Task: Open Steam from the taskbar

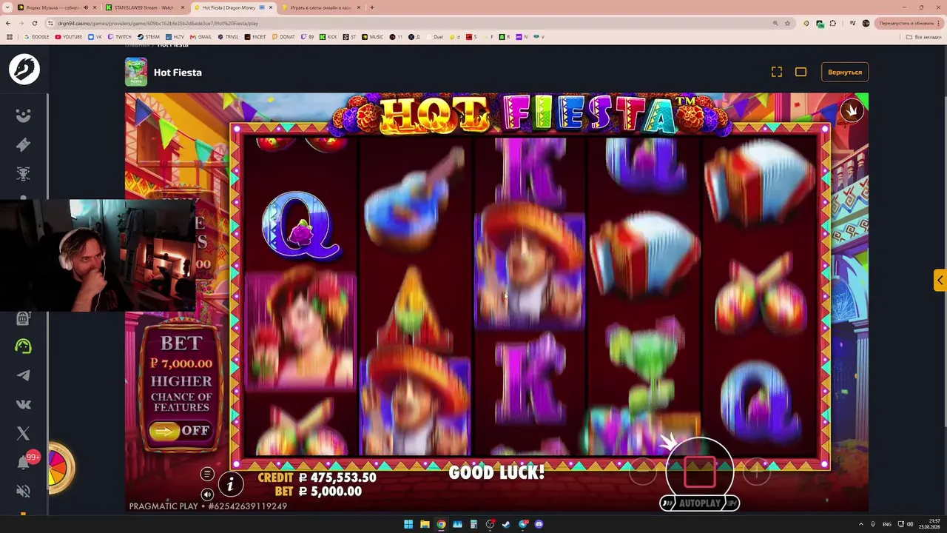Action: [506, 524]
